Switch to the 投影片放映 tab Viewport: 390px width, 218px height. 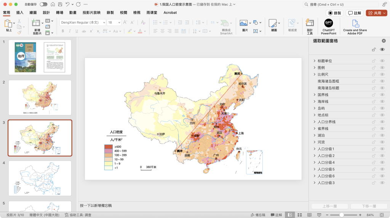[x=91, y=13]
